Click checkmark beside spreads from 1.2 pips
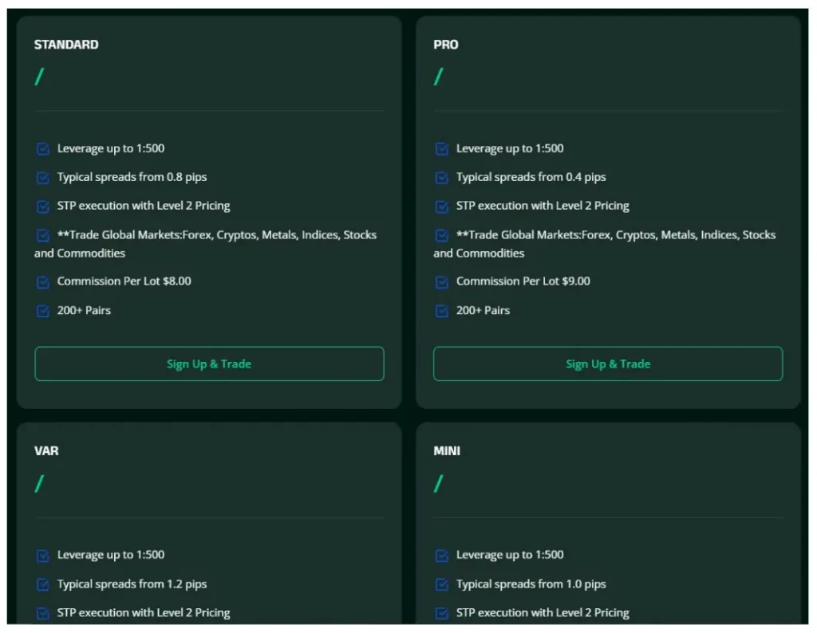Screen dimensions: 817x633 click(x=43, y=584)
